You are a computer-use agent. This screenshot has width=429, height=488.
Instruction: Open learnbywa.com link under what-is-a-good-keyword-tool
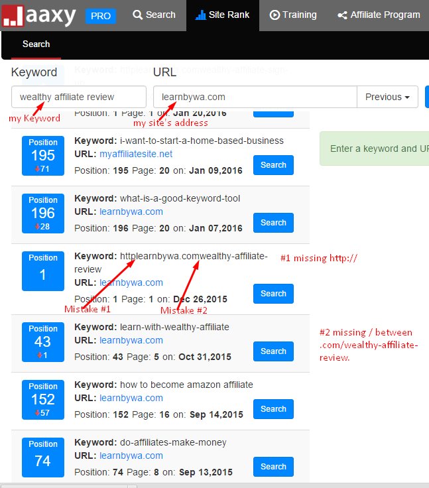(x=131, y=212)
